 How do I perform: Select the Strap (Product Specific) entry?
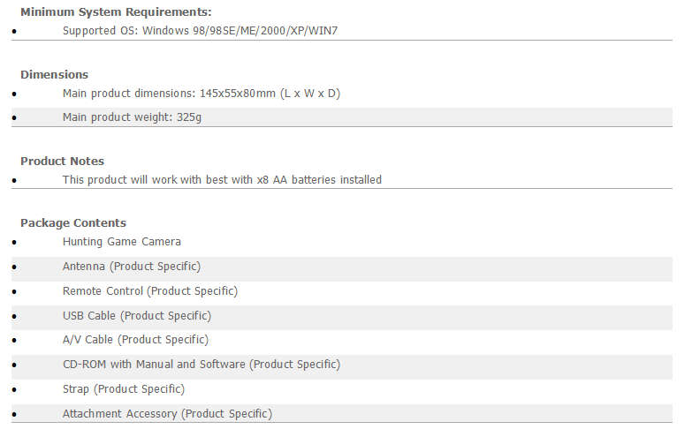[124, 389]
